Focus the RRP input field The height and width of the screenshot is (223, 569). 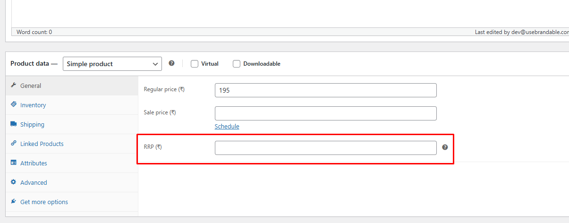[326, 148]
